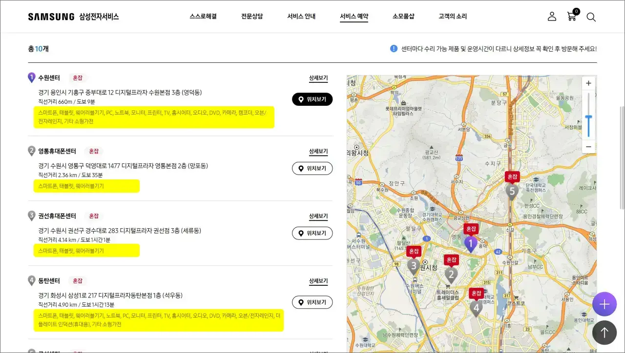This screenshot has height=353, width=625.
Task: Click distance text 직선거리 4.90 km
Action: pos(76,305)
